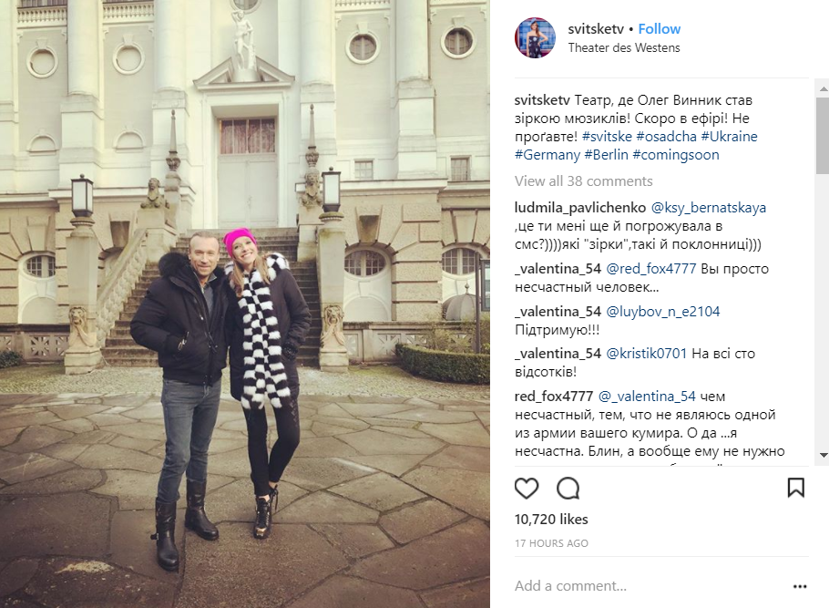
Task: Click the comment speech bubble icon
Action: tap(568, 488)
